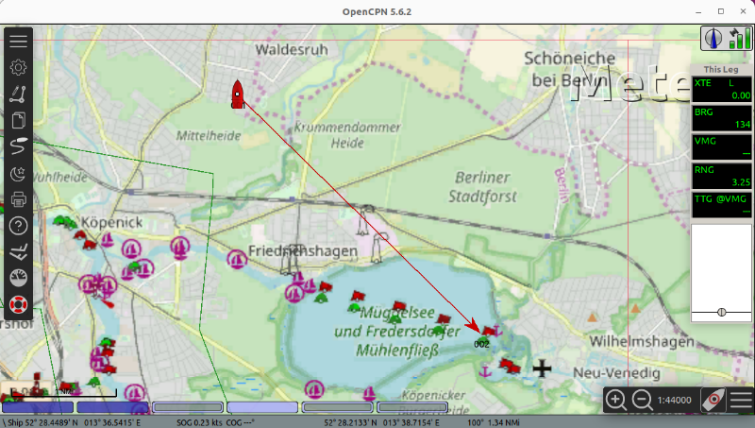Screen dimensions: 755x428
Task: Click the Schöneiche bei Berlin label
Action: tap(570, 69)
